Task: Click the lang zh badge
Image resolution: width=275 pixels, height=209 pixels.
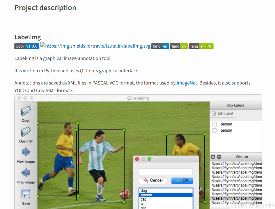Action: (x=179, y=46)
